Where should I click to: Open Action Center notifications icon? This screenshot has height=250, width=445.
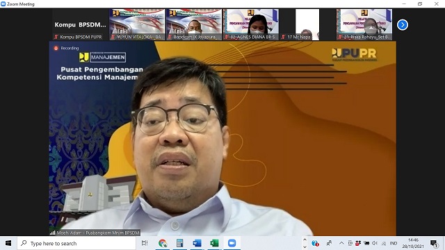(434, 243)
